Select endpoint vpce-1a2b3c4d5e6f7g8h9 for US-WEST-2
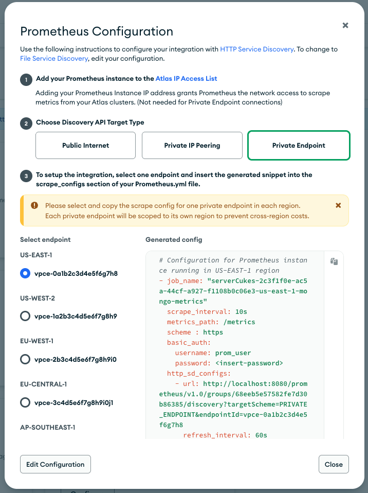Screen dimensions: 368x493 [25, 316]
